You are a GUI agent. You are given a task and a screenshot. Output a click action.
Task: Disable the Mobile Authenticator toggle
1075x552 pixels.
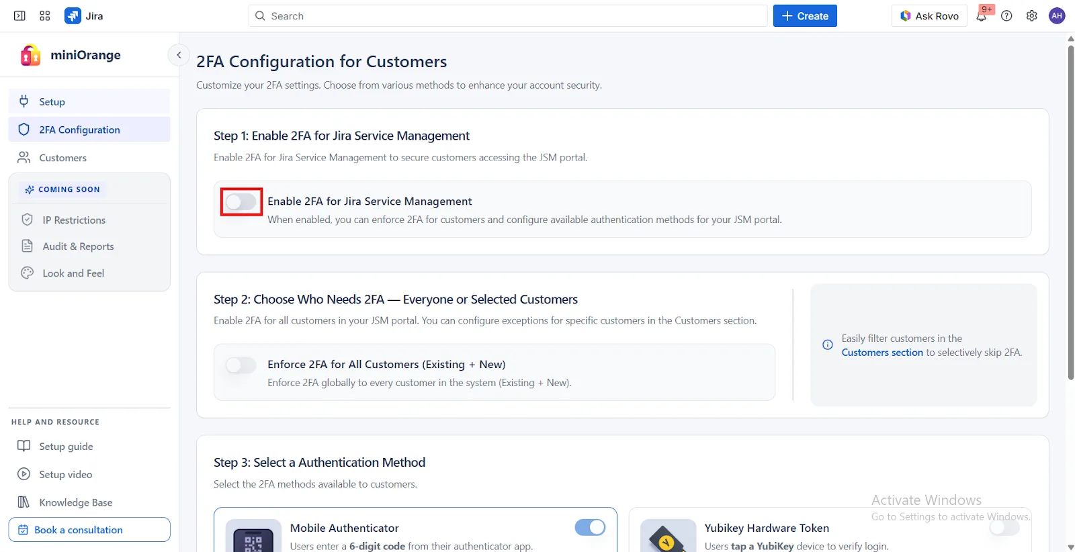[x=590, y=528]
